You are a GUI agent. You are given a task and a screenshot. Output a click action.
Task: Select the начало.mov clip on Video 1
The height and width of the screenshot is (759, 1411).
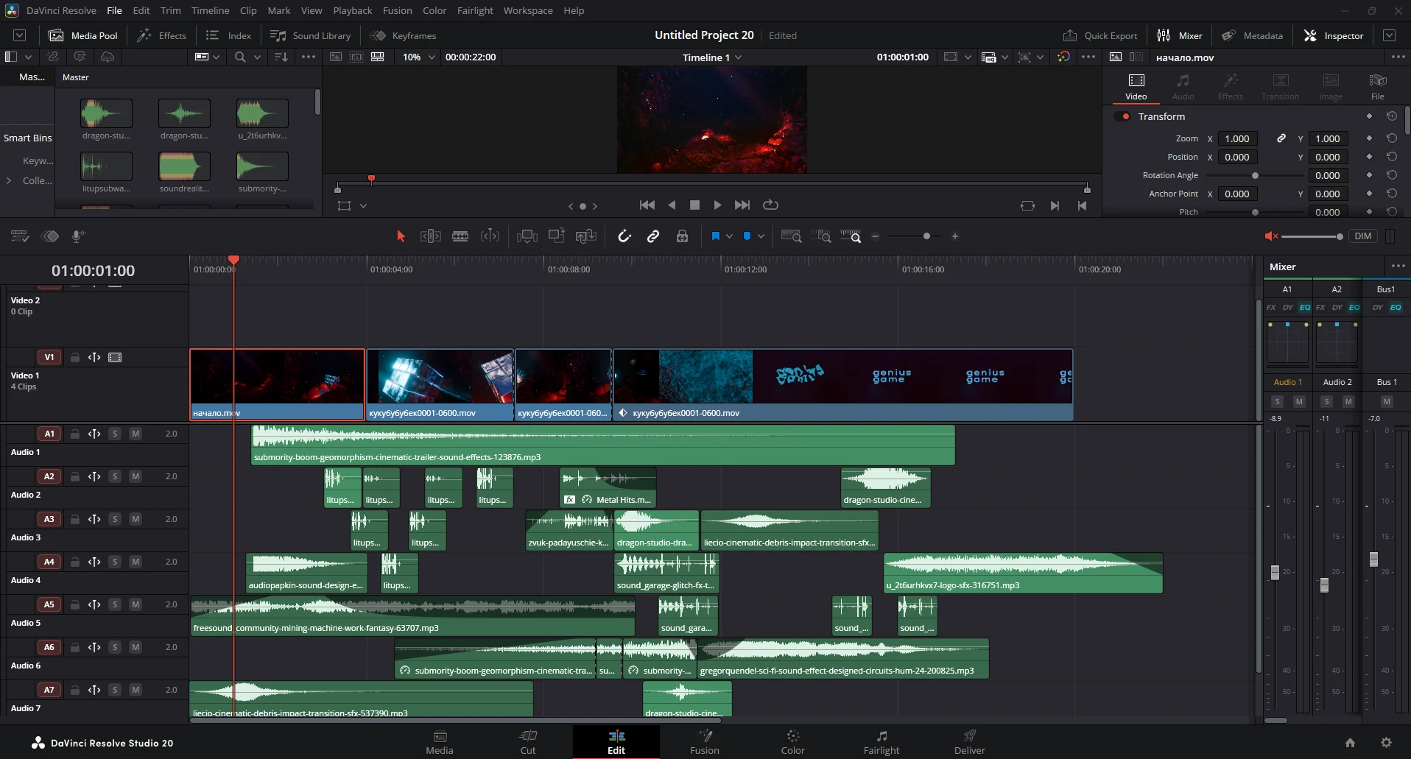[278, 384]
